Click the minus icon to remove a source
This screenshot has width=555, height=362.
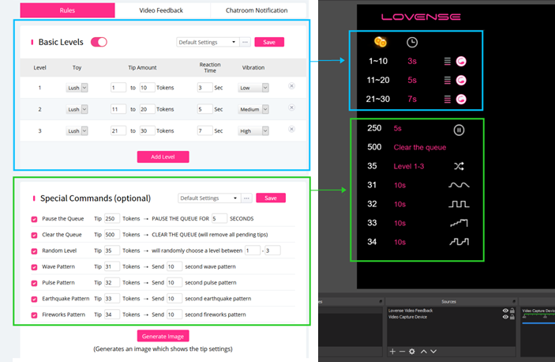(x=402, y=351)
